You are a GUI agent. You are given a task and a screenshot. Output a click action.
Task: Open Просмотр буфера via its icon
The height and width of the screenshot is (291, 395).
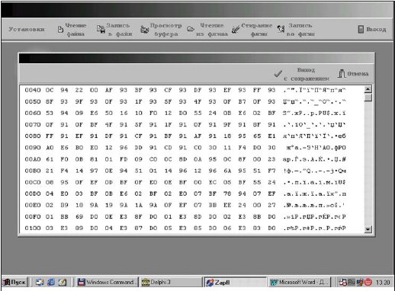click(x=145, y=30)
